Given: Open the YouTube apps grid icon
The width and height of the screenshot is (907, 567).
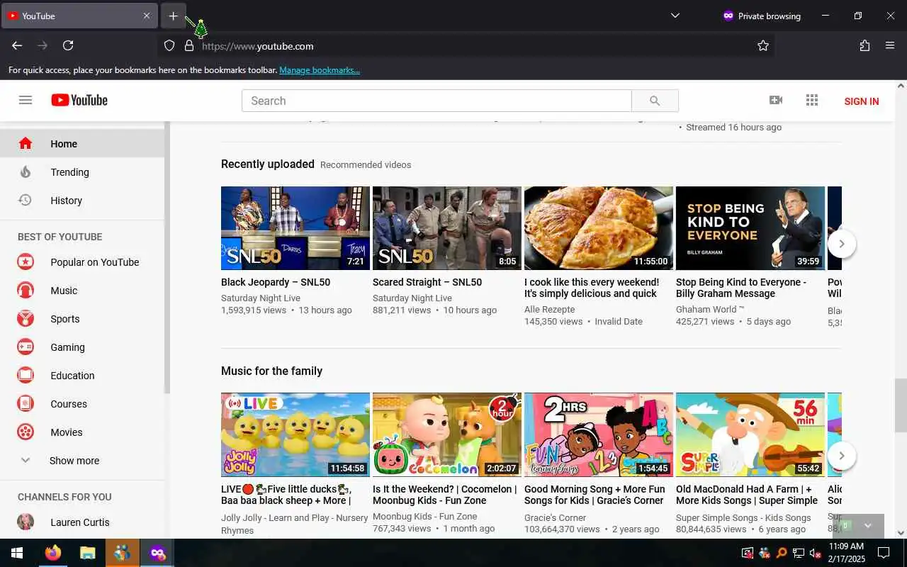Looking at the screenshot, I should click(x=812, y=101).
